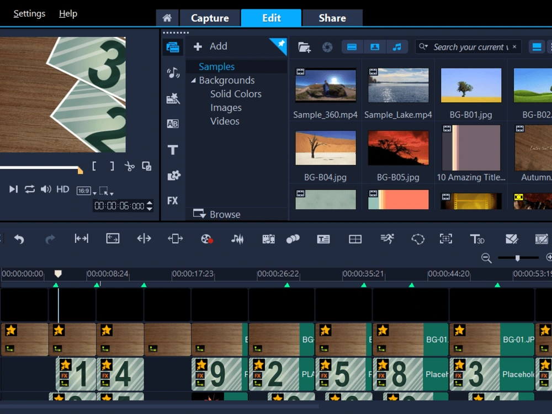Open the FX filter library icon
The image size is (552, 414).
pyautogui.click(x=172, y=201)
